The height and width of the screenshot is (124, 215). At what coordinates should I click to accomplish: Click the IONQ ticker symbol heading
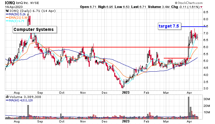[10, 3]
